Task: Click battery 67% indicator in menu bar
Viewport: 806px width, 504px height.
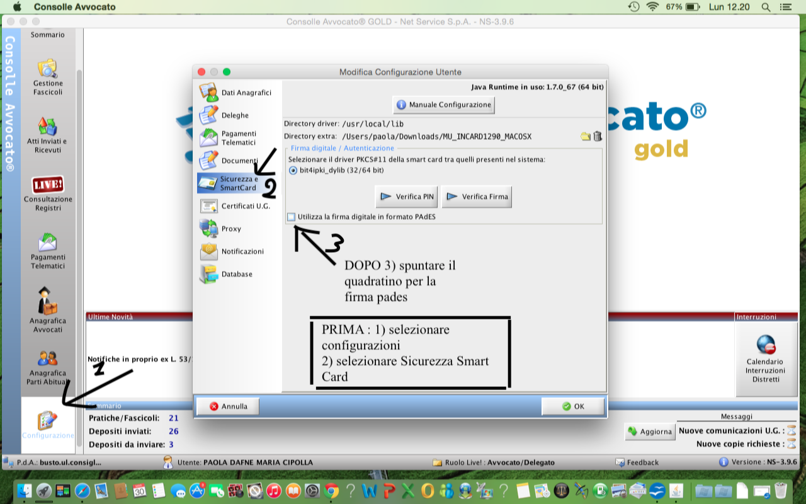Action: [x=683, y=7]
